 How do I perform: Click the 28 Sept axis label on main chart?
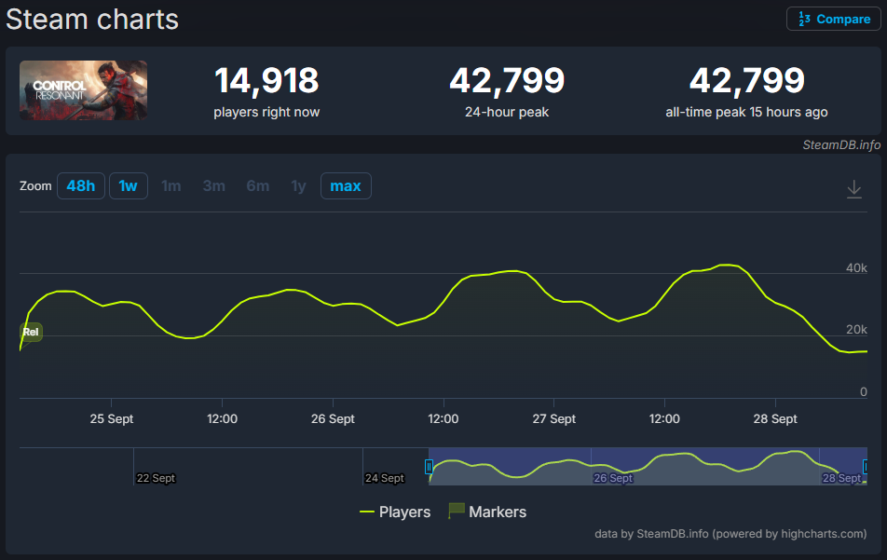[x=775, y=419]
